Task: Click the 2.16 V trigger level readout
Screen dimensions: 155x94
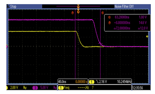Action: pos(102,82)
